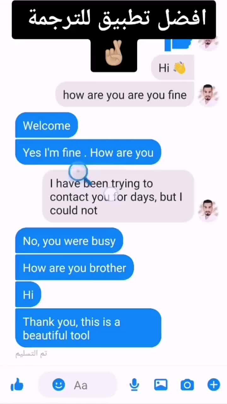The width and height of the screenshot is (227, 404).
Task: Select 'Thank you, this is a beautiful tool' bubble
Action: point(88,328)
